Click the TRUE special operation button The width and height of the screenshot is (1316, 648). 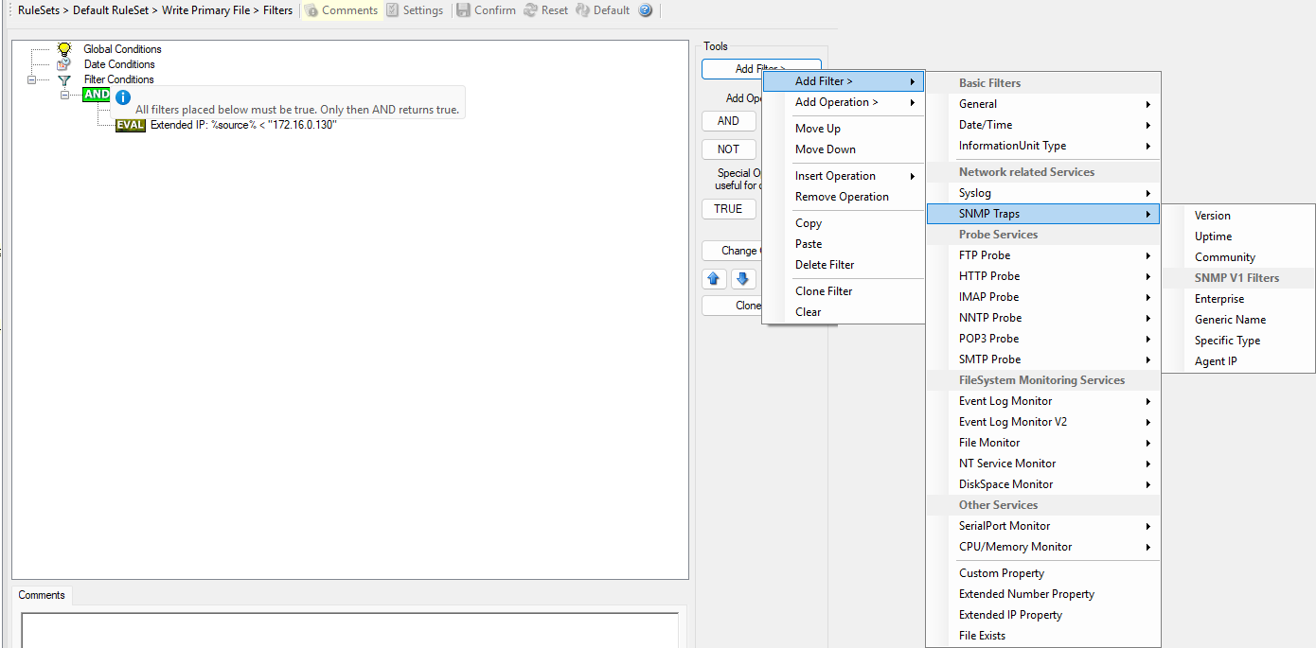728,209
